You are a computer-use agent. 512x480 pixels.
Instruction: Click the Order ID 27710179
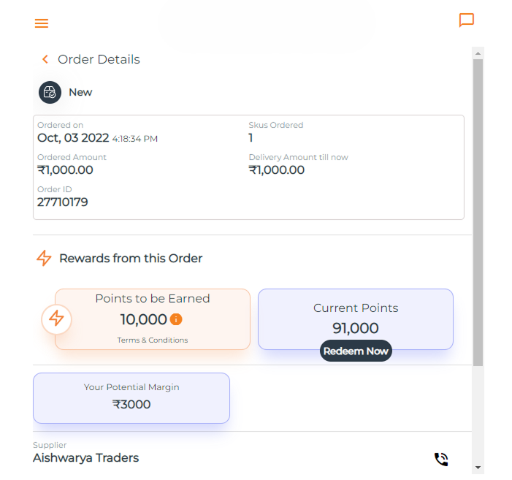point(63,202)
